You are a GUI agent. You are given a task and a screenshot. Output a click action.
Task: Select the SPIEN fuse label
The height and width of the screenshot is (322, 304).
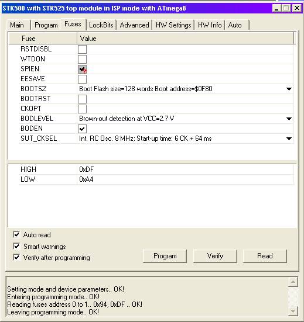coord(30,69)
